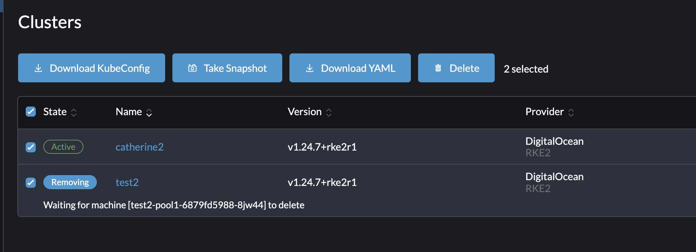Click the camera icon in Take Snapshot button
The height and width of the screenshot is (252, 696).
point(192,68)
